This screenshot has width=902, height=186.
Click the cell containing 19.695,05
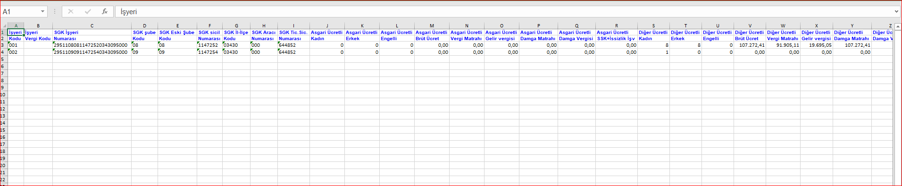tap(817, 45)
